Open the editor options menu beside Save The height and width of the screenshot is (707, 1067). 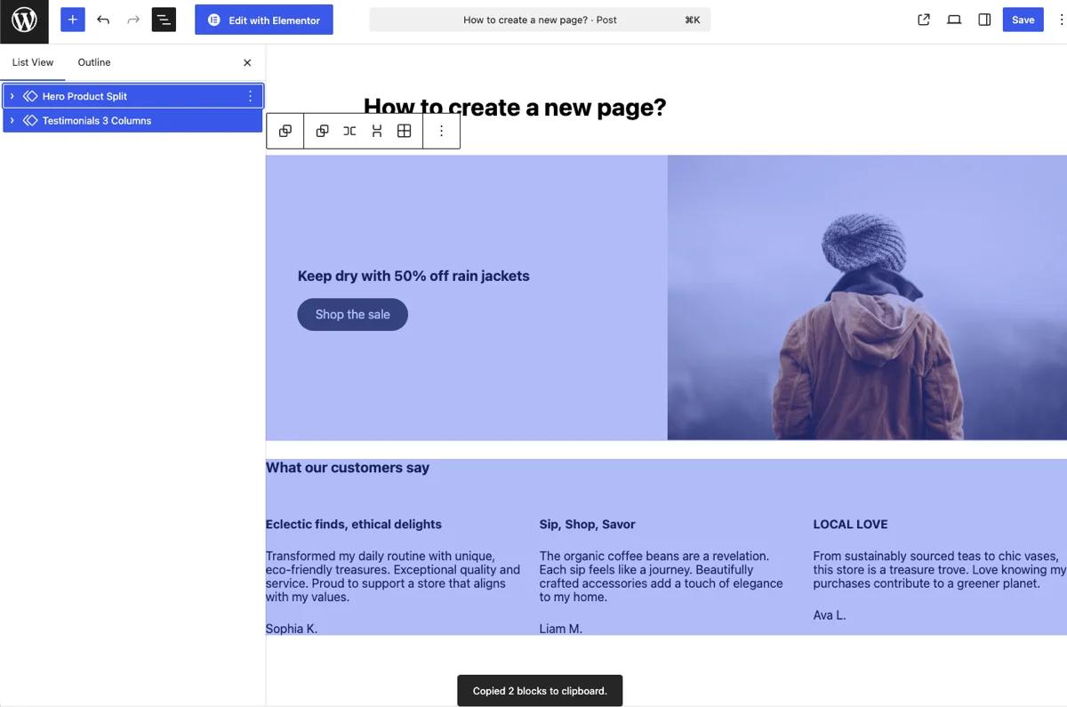coord(1061,20)
